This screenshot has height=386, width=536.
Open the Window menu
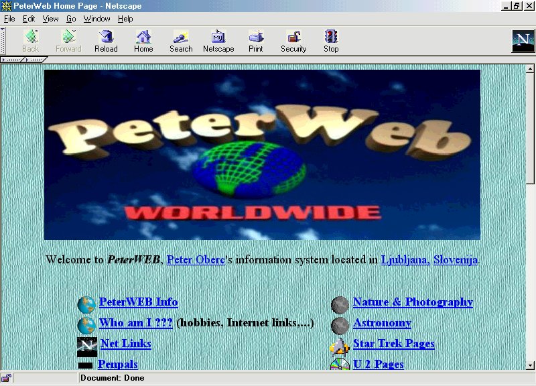click(x=96, y=19)
